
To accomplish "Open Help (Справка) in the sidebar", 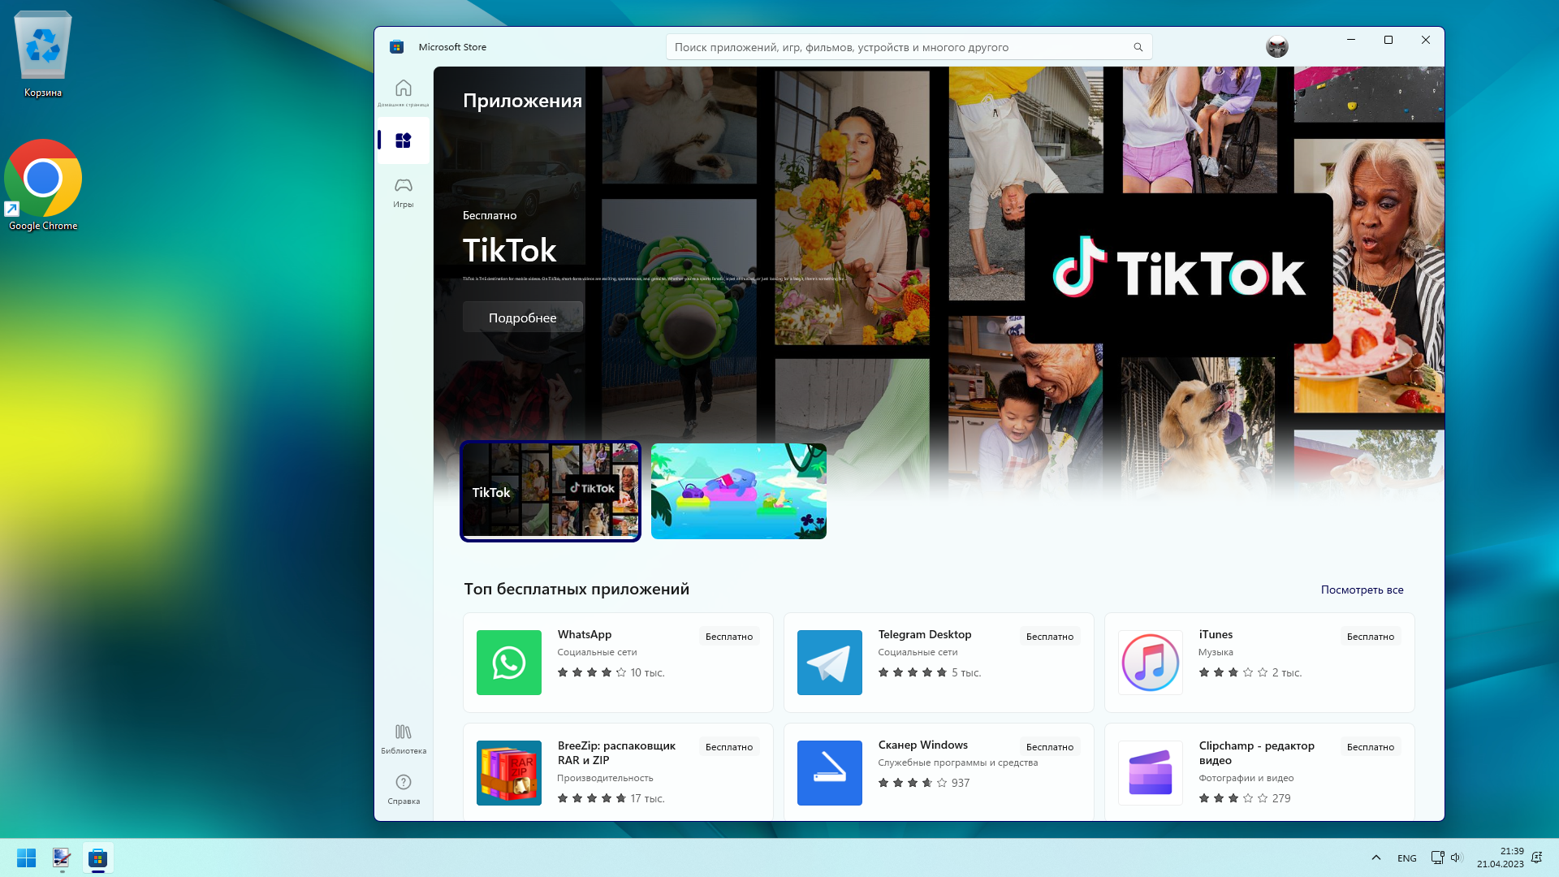I will (x=404, y=788).
